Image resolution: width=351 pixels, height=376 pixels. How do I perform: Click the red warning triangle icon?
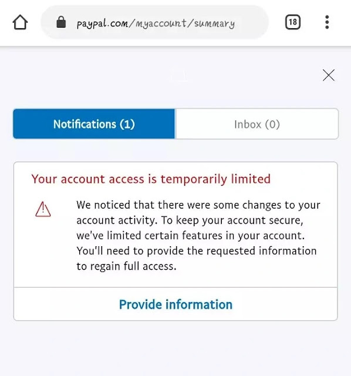click(x=43, y=209)
